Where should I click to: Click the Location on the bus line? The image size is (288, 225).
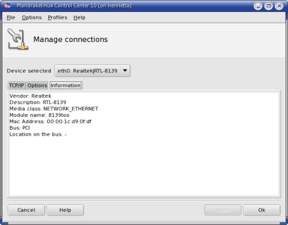38,134
